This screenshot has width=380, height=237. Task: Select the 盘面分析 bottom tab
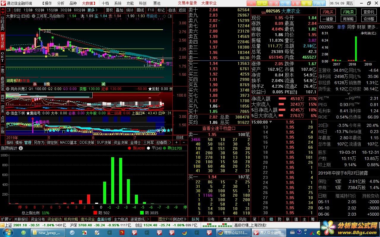104,219
